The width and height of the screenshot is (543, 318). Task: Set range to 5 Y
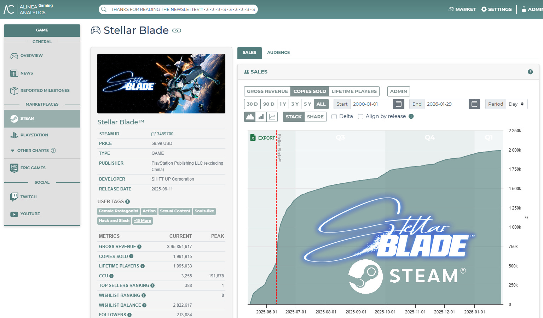[307, 104]
